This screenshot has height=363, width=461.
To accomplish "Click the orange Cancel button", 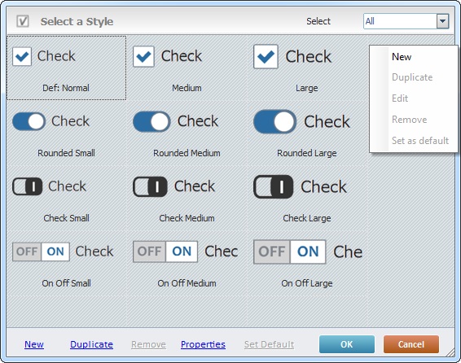I will tap(411, 344).
